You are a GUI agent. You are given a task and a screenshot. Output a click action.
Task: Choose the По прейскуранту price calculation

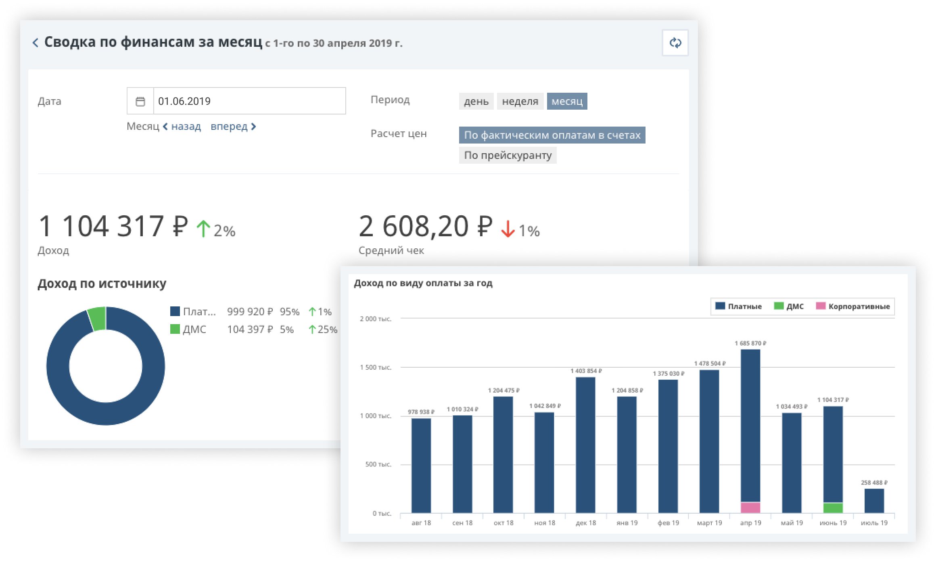click(x=508, y=155)
